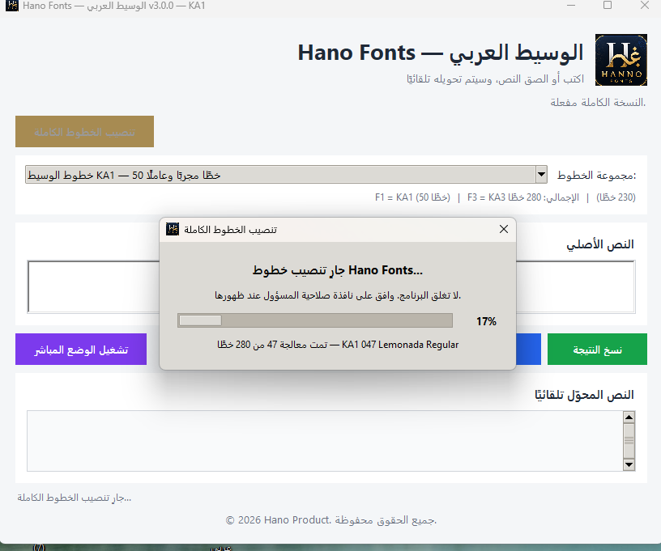661x551 pixels.
Task: Click the partially hidden blue button
Action: pyautogui.click(x=528, y=349)
